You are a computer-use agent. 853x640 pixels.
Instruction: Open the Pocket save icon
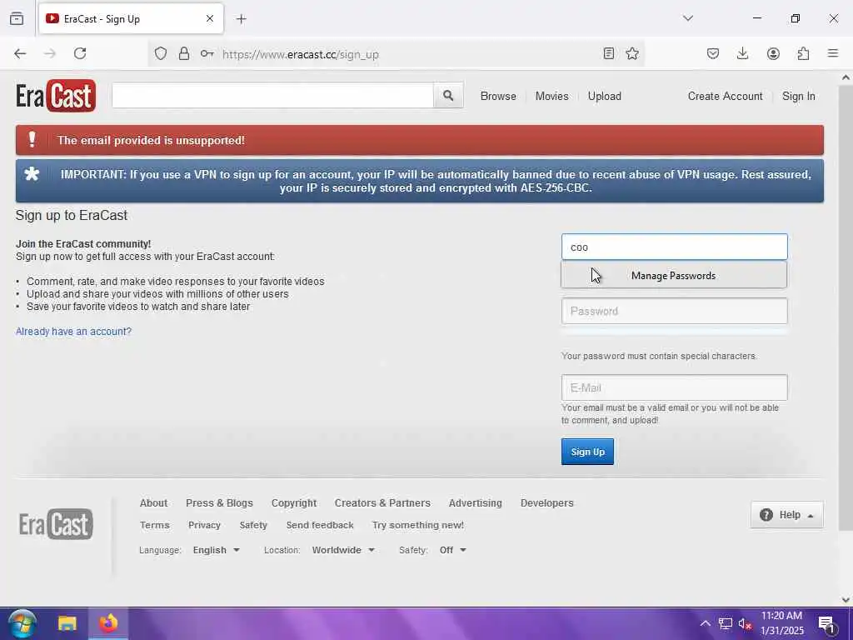pos(713,53)
